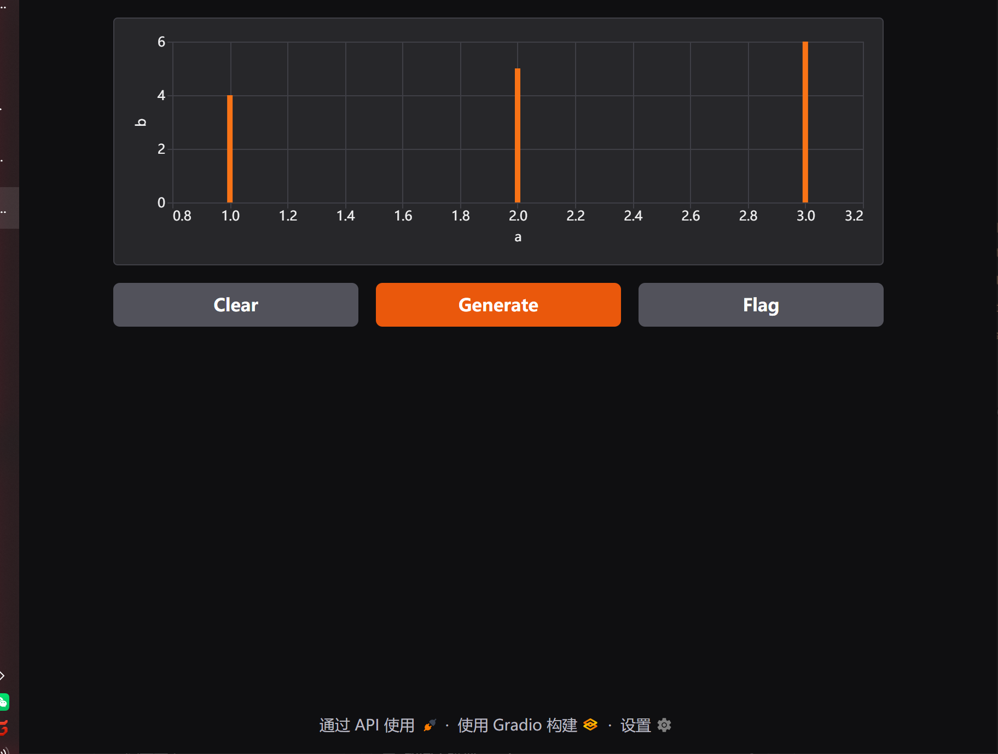Click the gear icon next to 设置

[664, 725]
